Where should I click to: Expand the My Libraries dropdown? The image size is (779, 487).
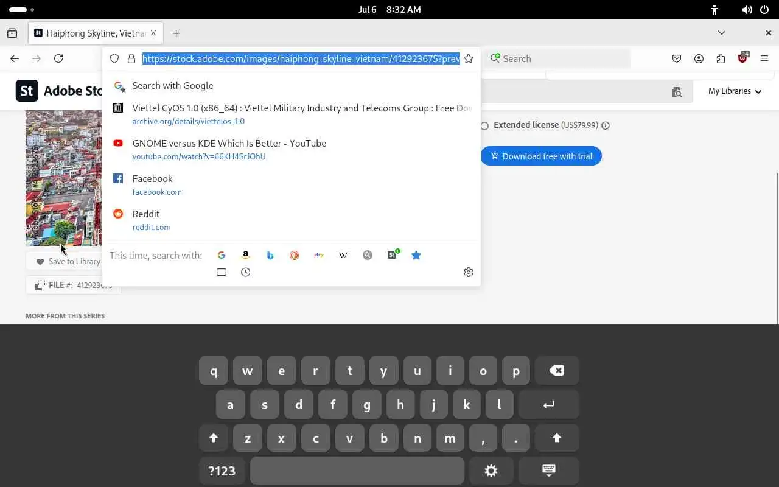735,91
